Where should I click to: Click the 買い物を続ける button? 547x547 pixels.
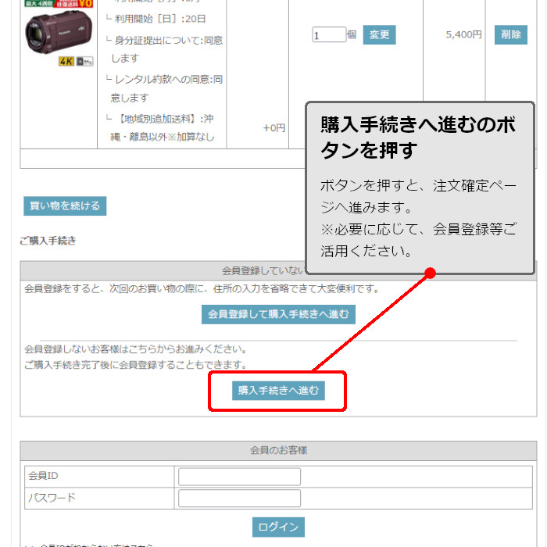(x=65, y=206)
